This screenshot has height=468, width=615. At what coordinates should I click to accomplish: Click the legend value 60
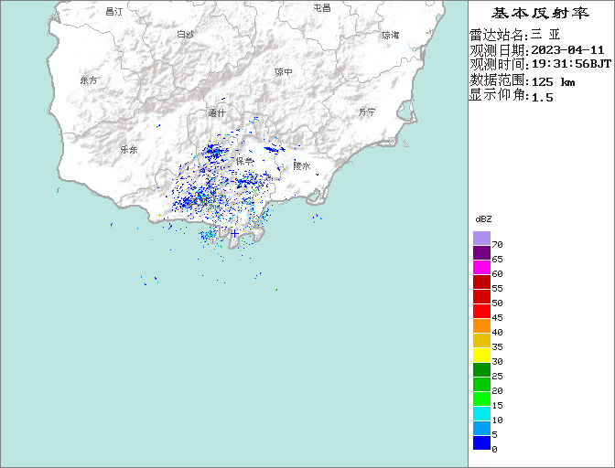click(497, 273)
